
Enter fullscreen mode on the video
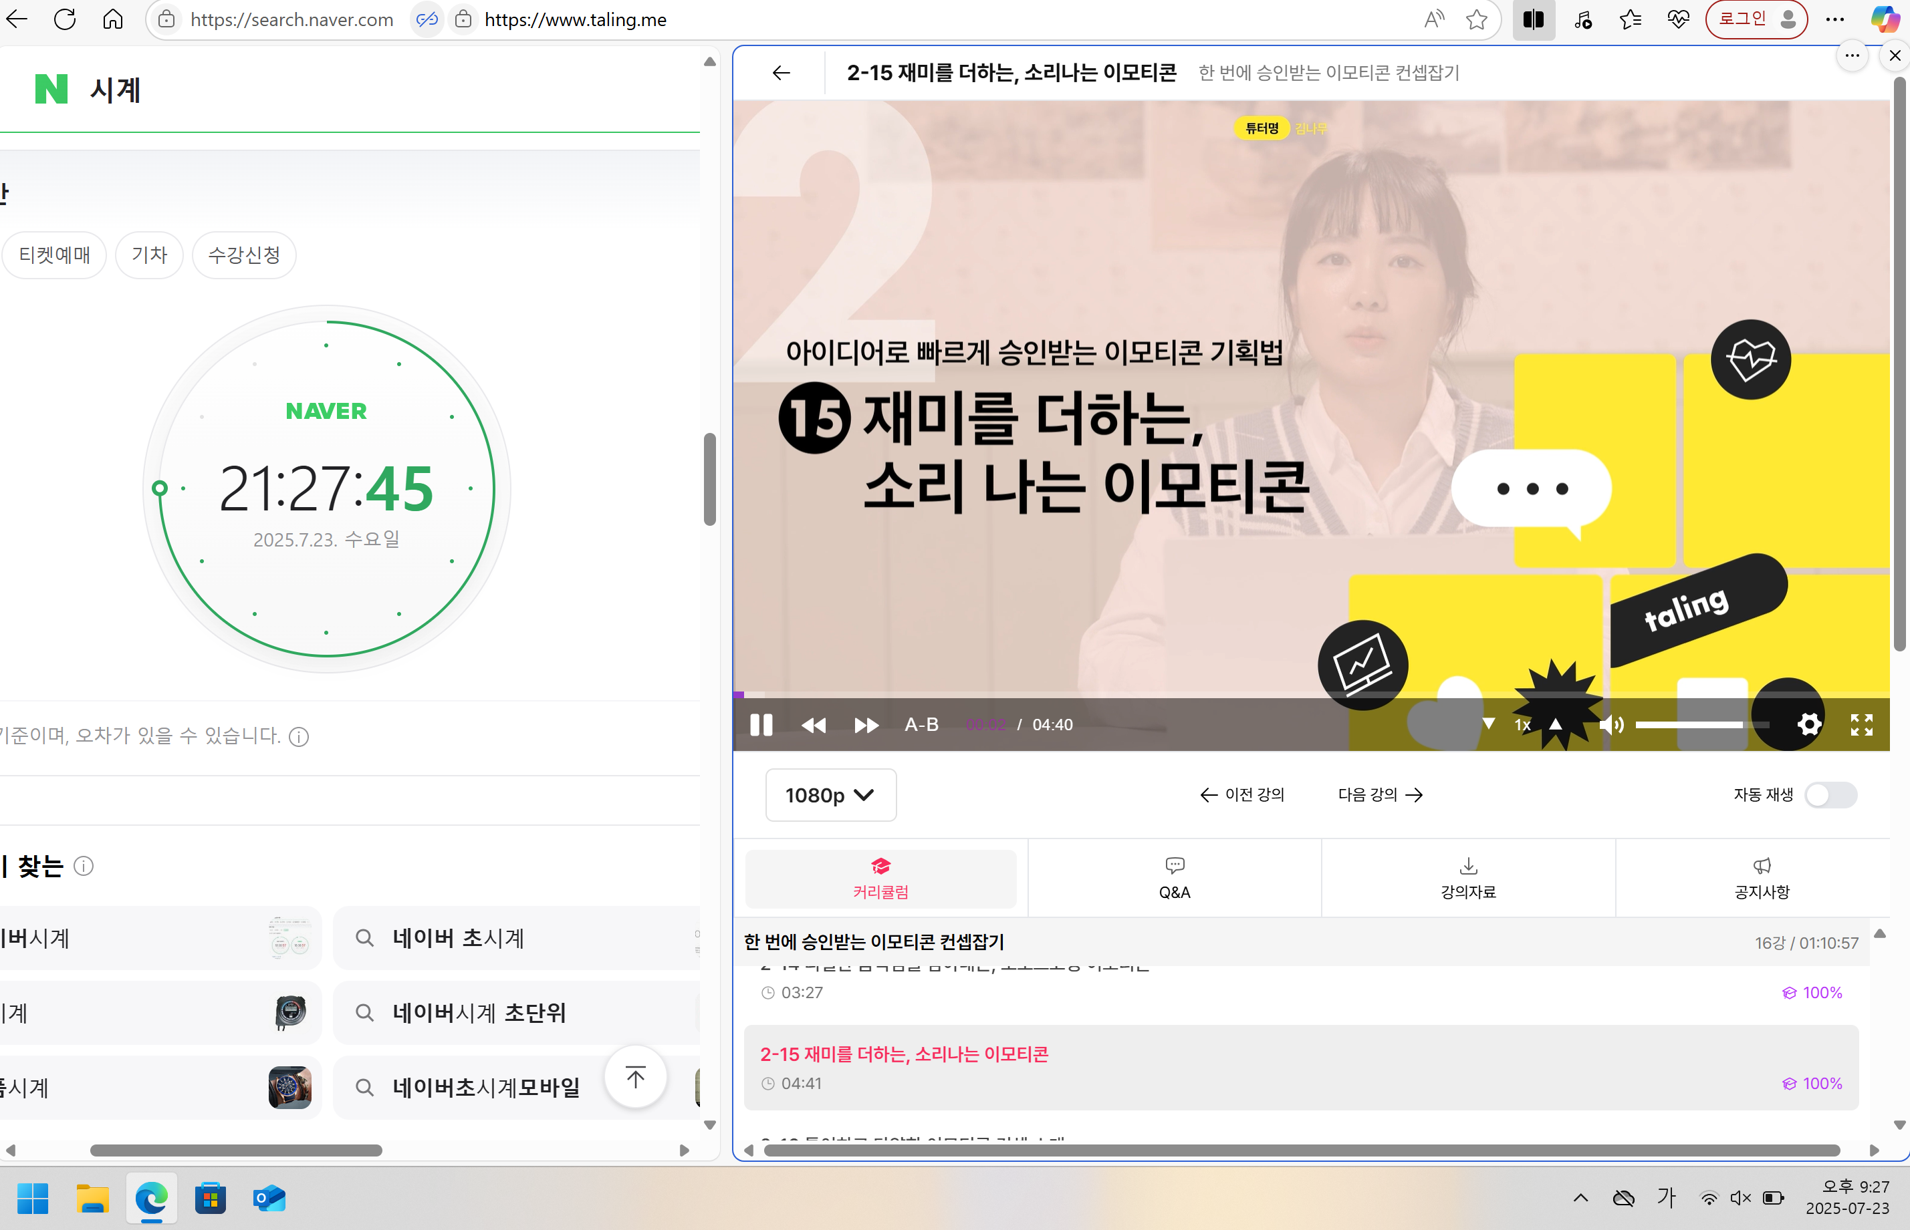point(1861,724)
